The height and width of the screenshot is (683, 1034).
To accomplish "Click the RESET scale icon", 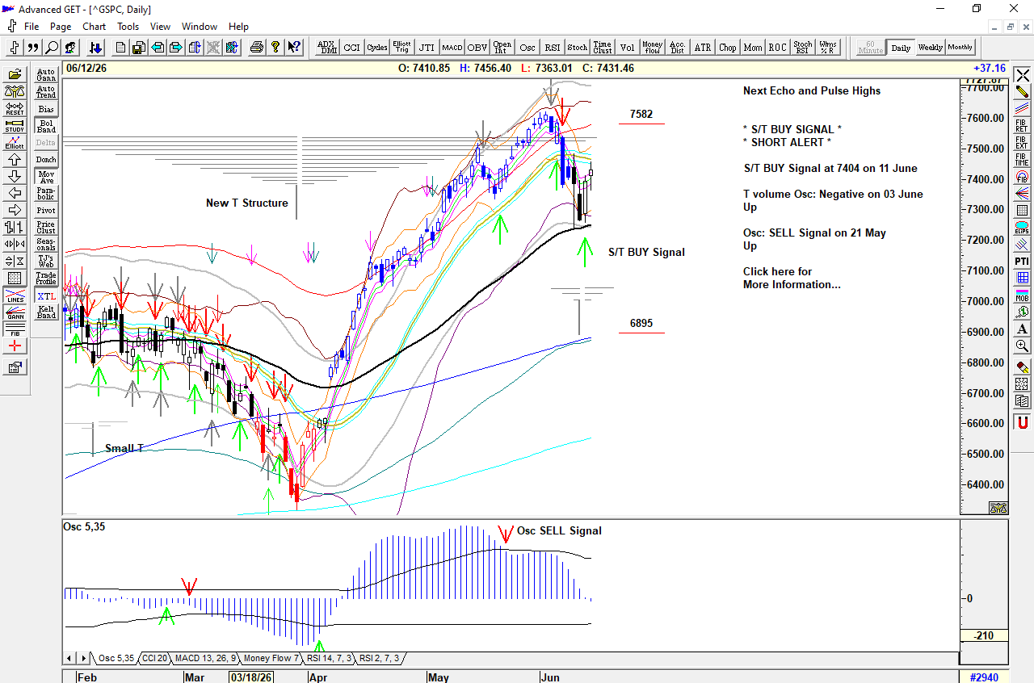I will pyautogui.click(x=15, y=108).
